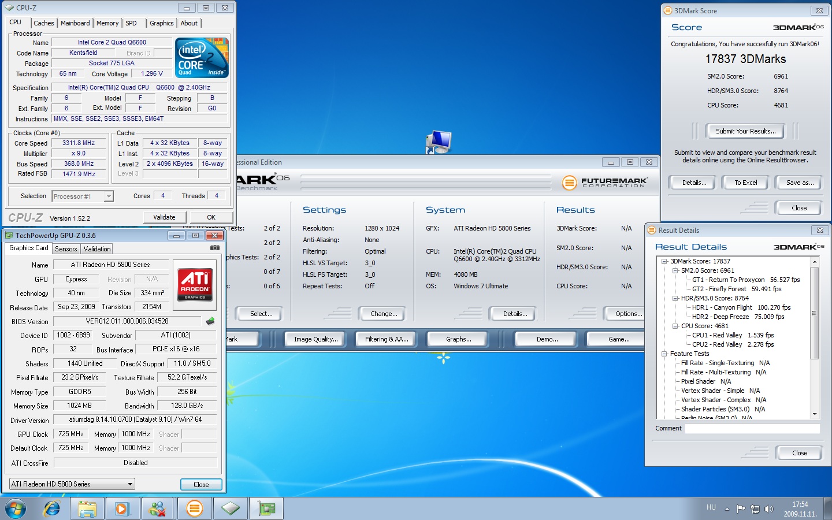Click the Validate button in CPU-Z
This screenshot has height=520, width=832.
(164, 217)
